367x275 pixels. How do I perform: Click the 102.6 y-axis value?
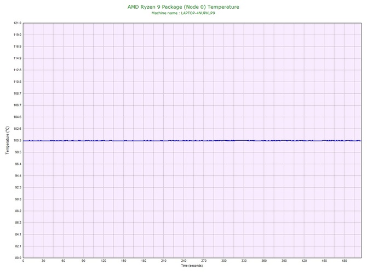pos(18,129)
